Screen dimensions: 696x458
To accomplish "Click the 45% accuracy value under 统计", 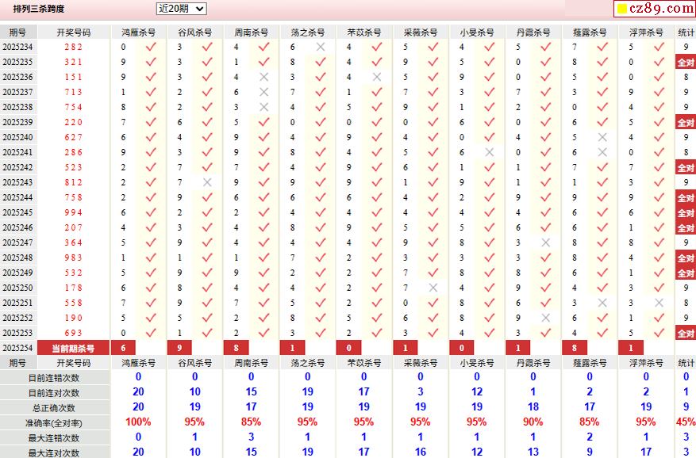I will pyautogui.click(x=686, y=422).
